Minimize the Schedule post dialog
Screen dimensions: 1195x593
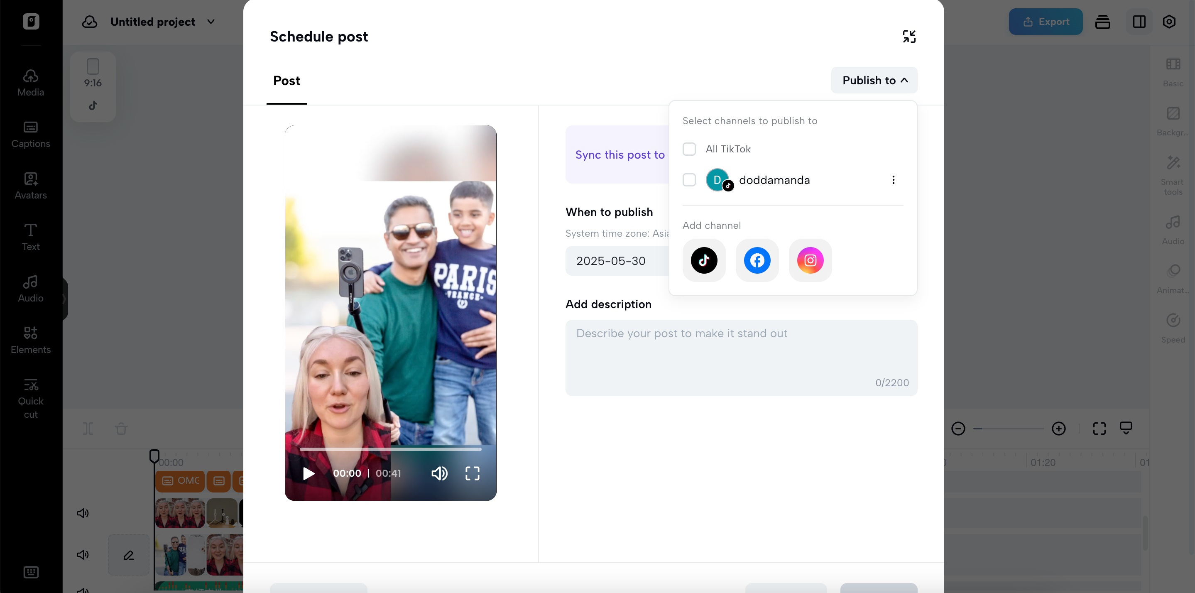[x=909, y=37]
